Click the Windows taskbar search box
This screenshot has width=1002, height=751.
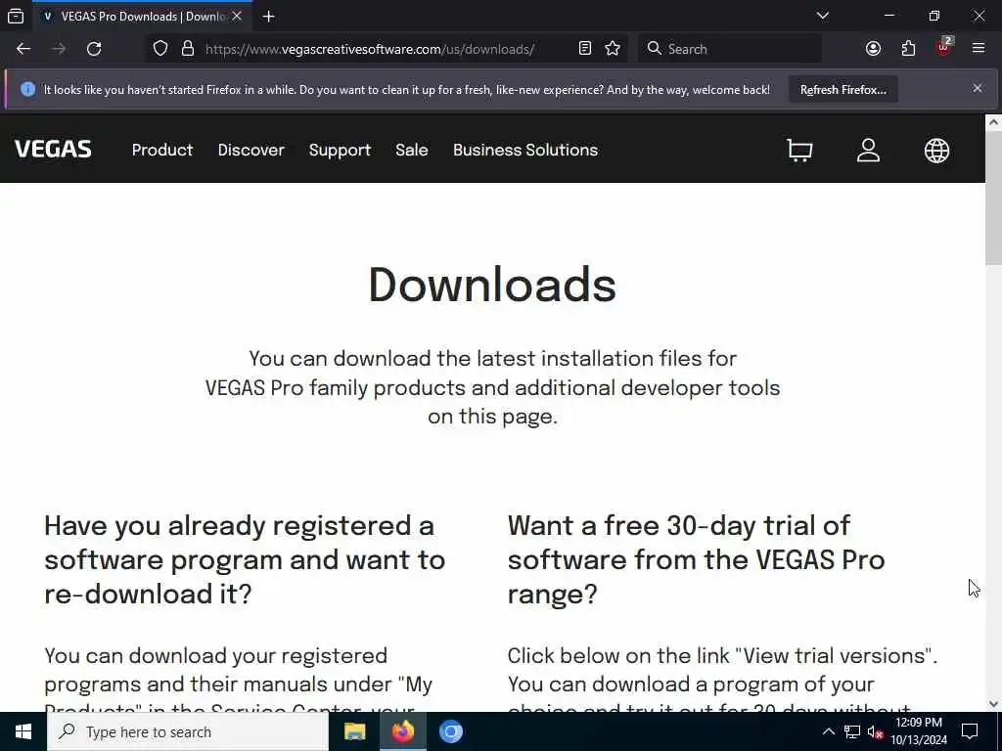click(188, 731)
